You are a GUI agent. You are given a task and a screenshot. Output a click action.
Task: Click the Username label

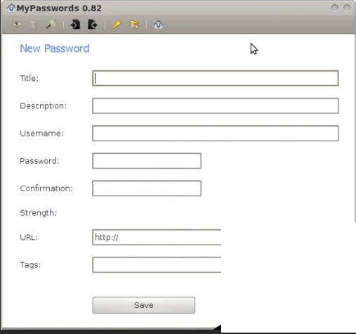(41, 134)
